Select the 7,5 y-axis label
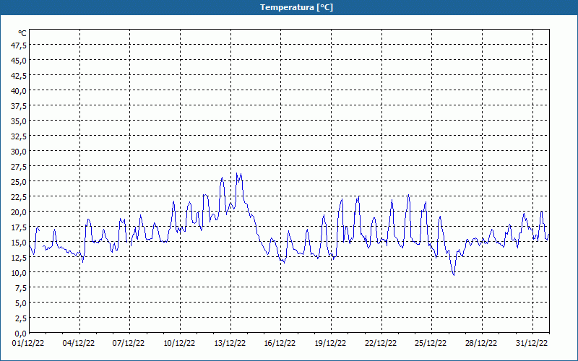 21,288
